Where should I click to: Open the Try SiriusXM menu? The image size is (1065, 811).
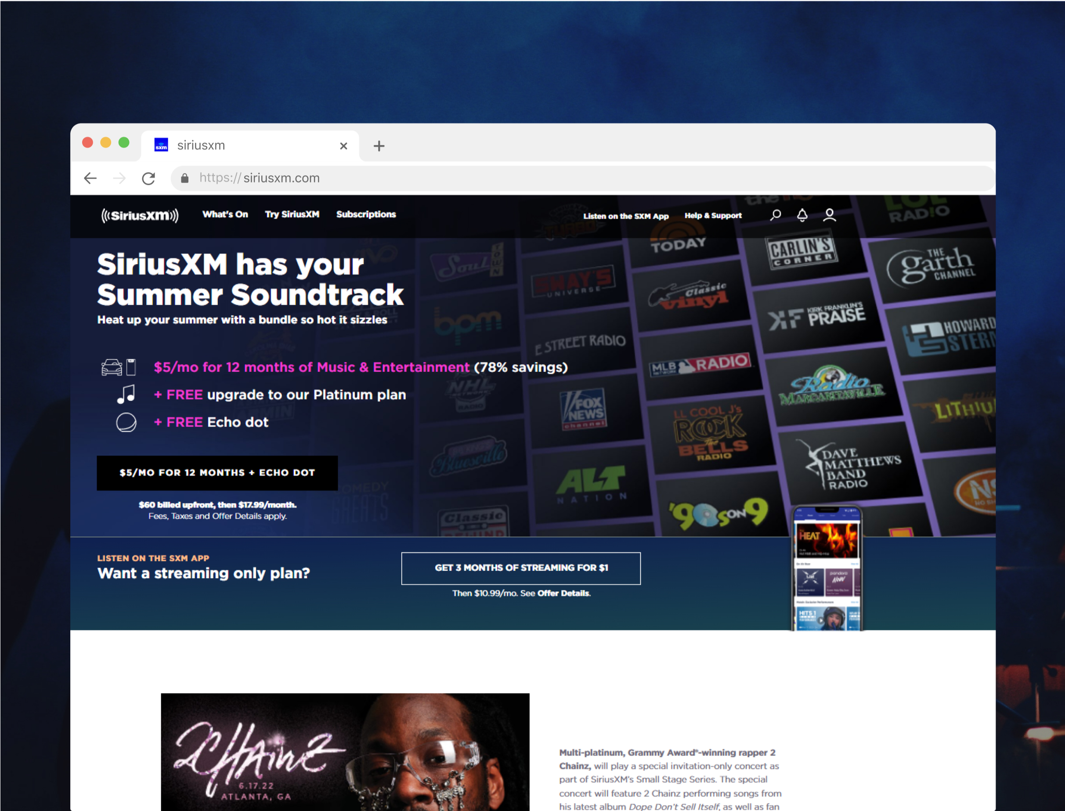(x=292, y=214)
